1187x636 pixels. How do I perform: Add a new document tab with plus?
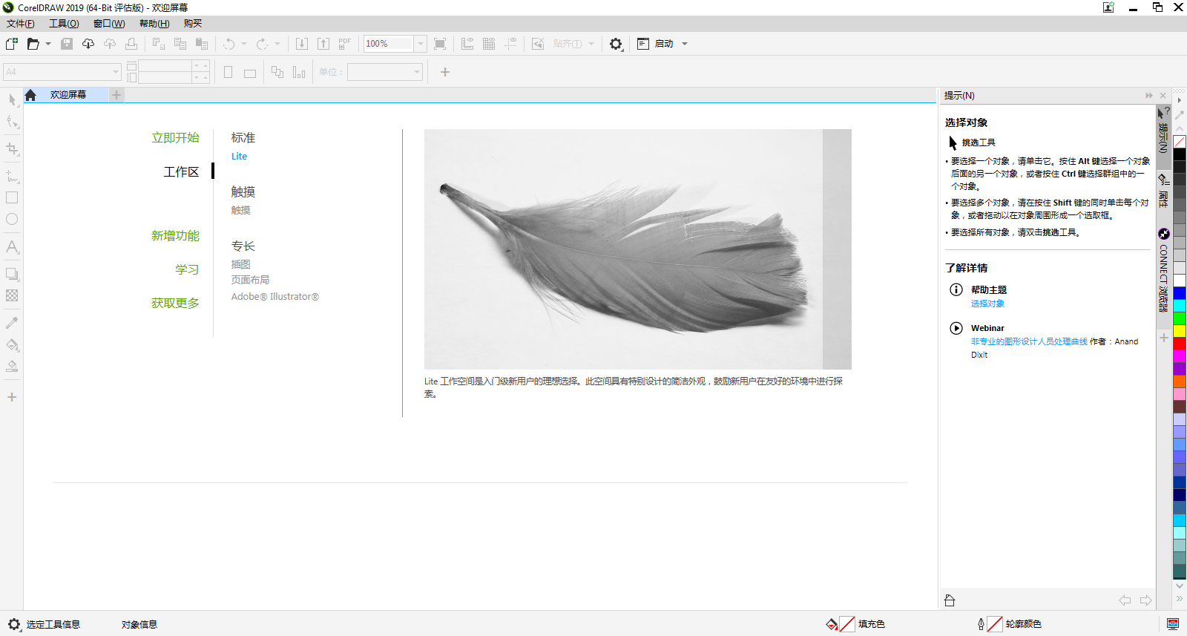pyautogui.click(x=116, y=95)
